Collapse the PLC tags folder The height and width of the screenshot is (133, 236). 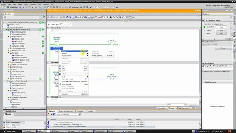pyautogui.click(x=8, y=53)
